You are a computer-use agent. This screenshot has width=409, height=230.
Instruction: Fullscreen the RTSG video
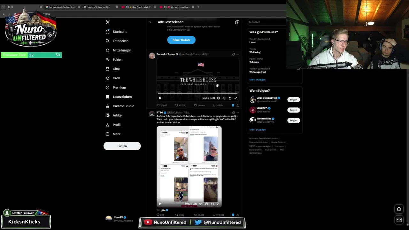[x=218, y=204]
